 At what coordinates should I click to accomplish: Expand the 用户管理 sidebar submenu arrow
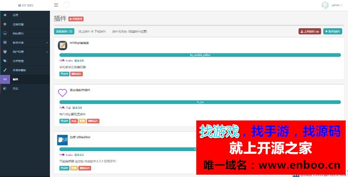tap(47, 52)
